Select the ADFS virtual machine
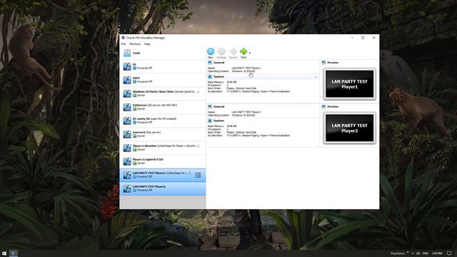The image size is (457, 257). pyautogui.click(x=163, y=80)
